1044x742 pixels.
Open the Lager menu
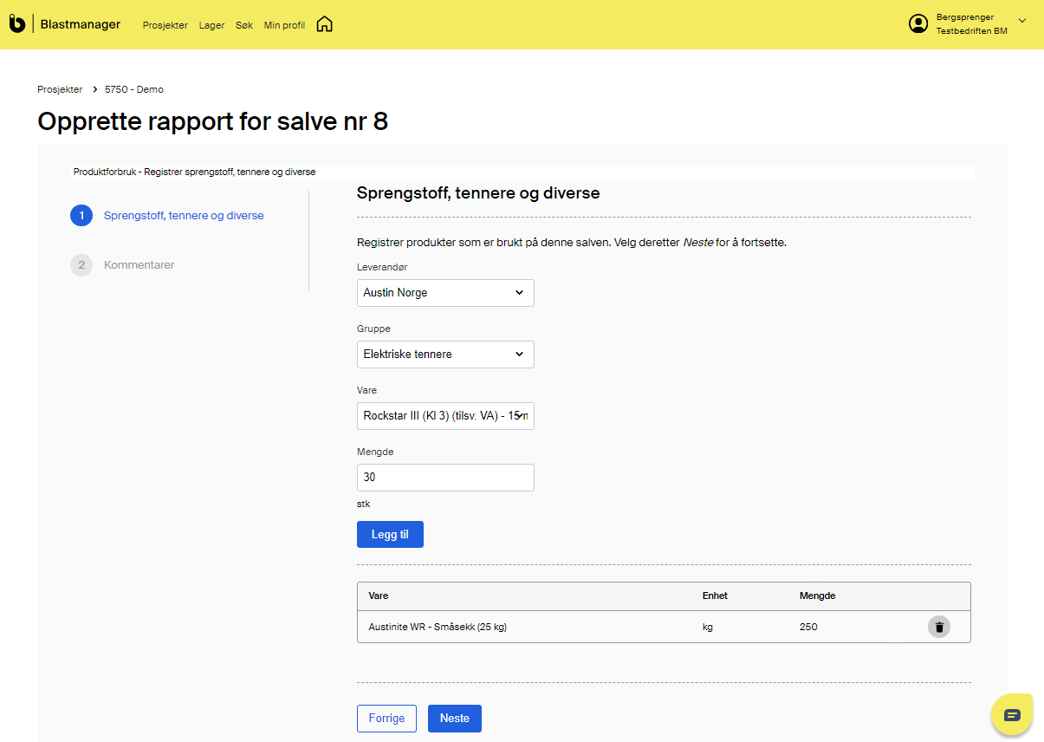[x=211, y=25]
